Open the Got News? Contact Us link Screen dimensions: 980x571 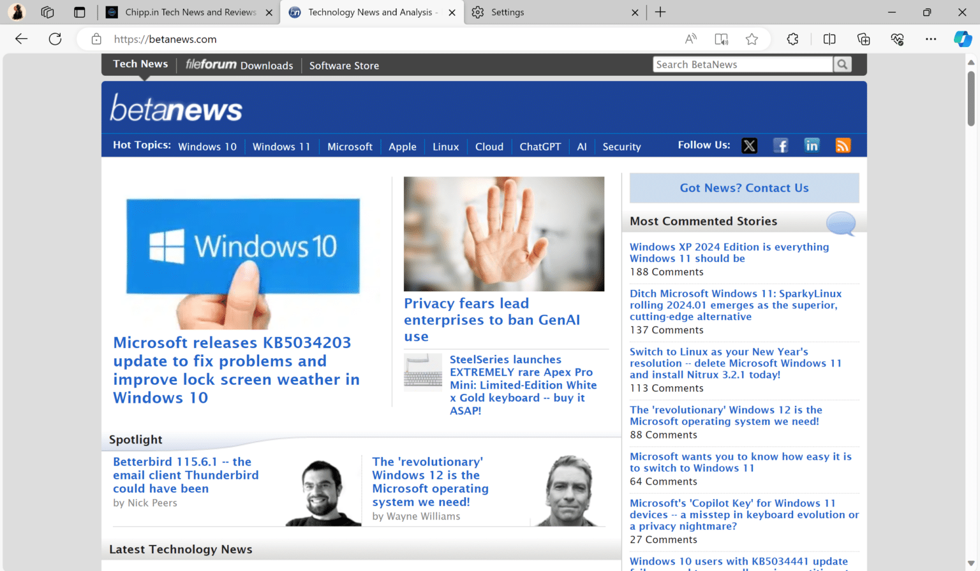point(744,187)
